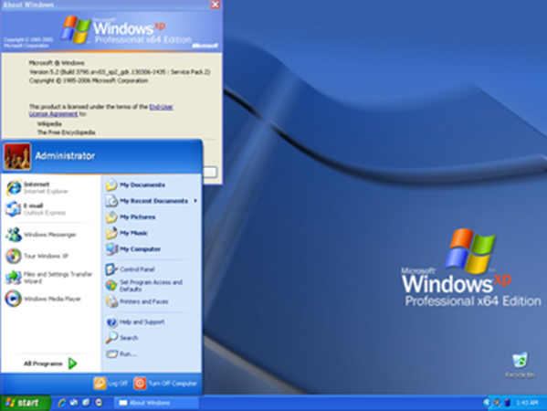Click the second Quick Launch icon on the taskbar
The height and width of the screenshot is (411, 547).
(74, 403)
